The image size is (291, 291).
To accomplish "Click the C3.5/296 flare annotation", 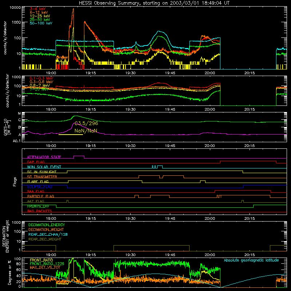I will click(86, 123).
